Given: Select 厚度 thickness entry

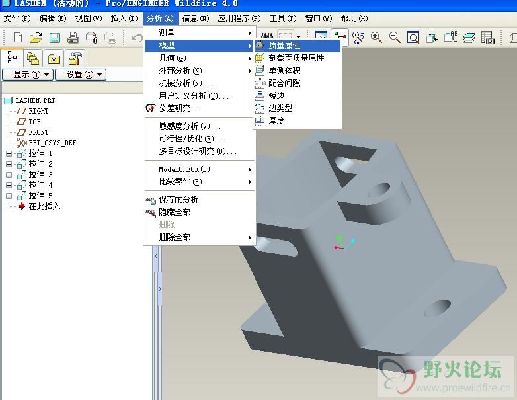Looking at the screenshot, I should click(x=298, y=121).
